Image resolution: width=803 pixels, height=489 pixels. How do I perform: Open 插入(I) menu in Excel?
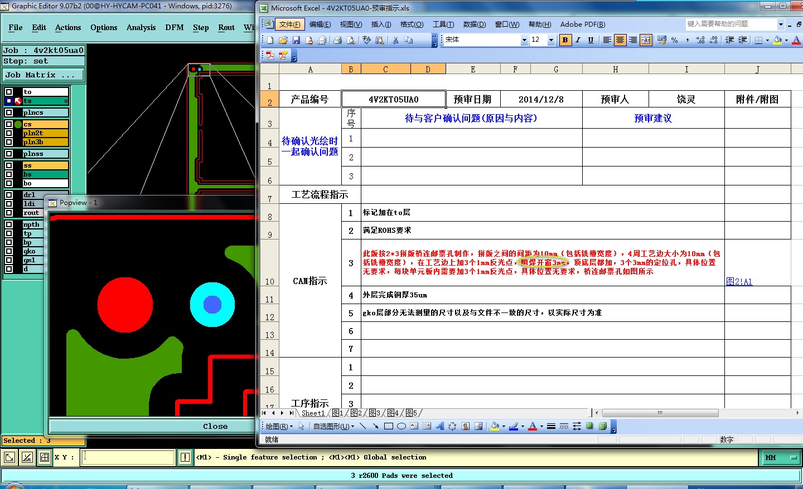[x=381, y=25]
